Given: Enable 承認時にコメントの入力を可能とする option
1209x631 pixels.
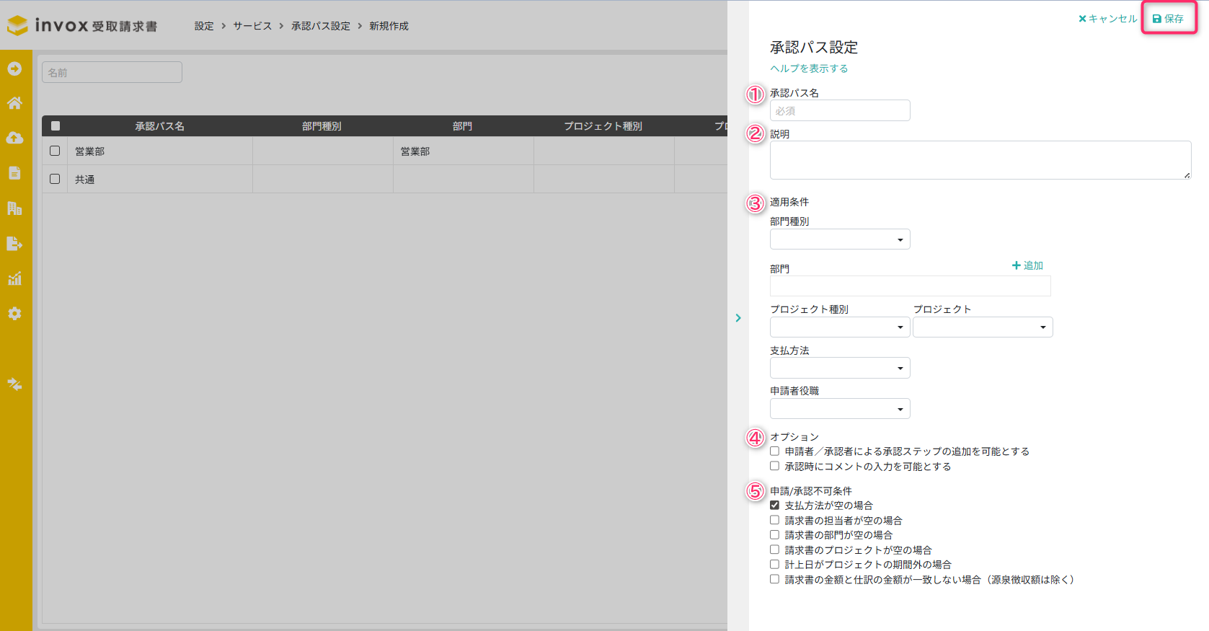Looking at the screenshot, I should click(x=774, y=467).
